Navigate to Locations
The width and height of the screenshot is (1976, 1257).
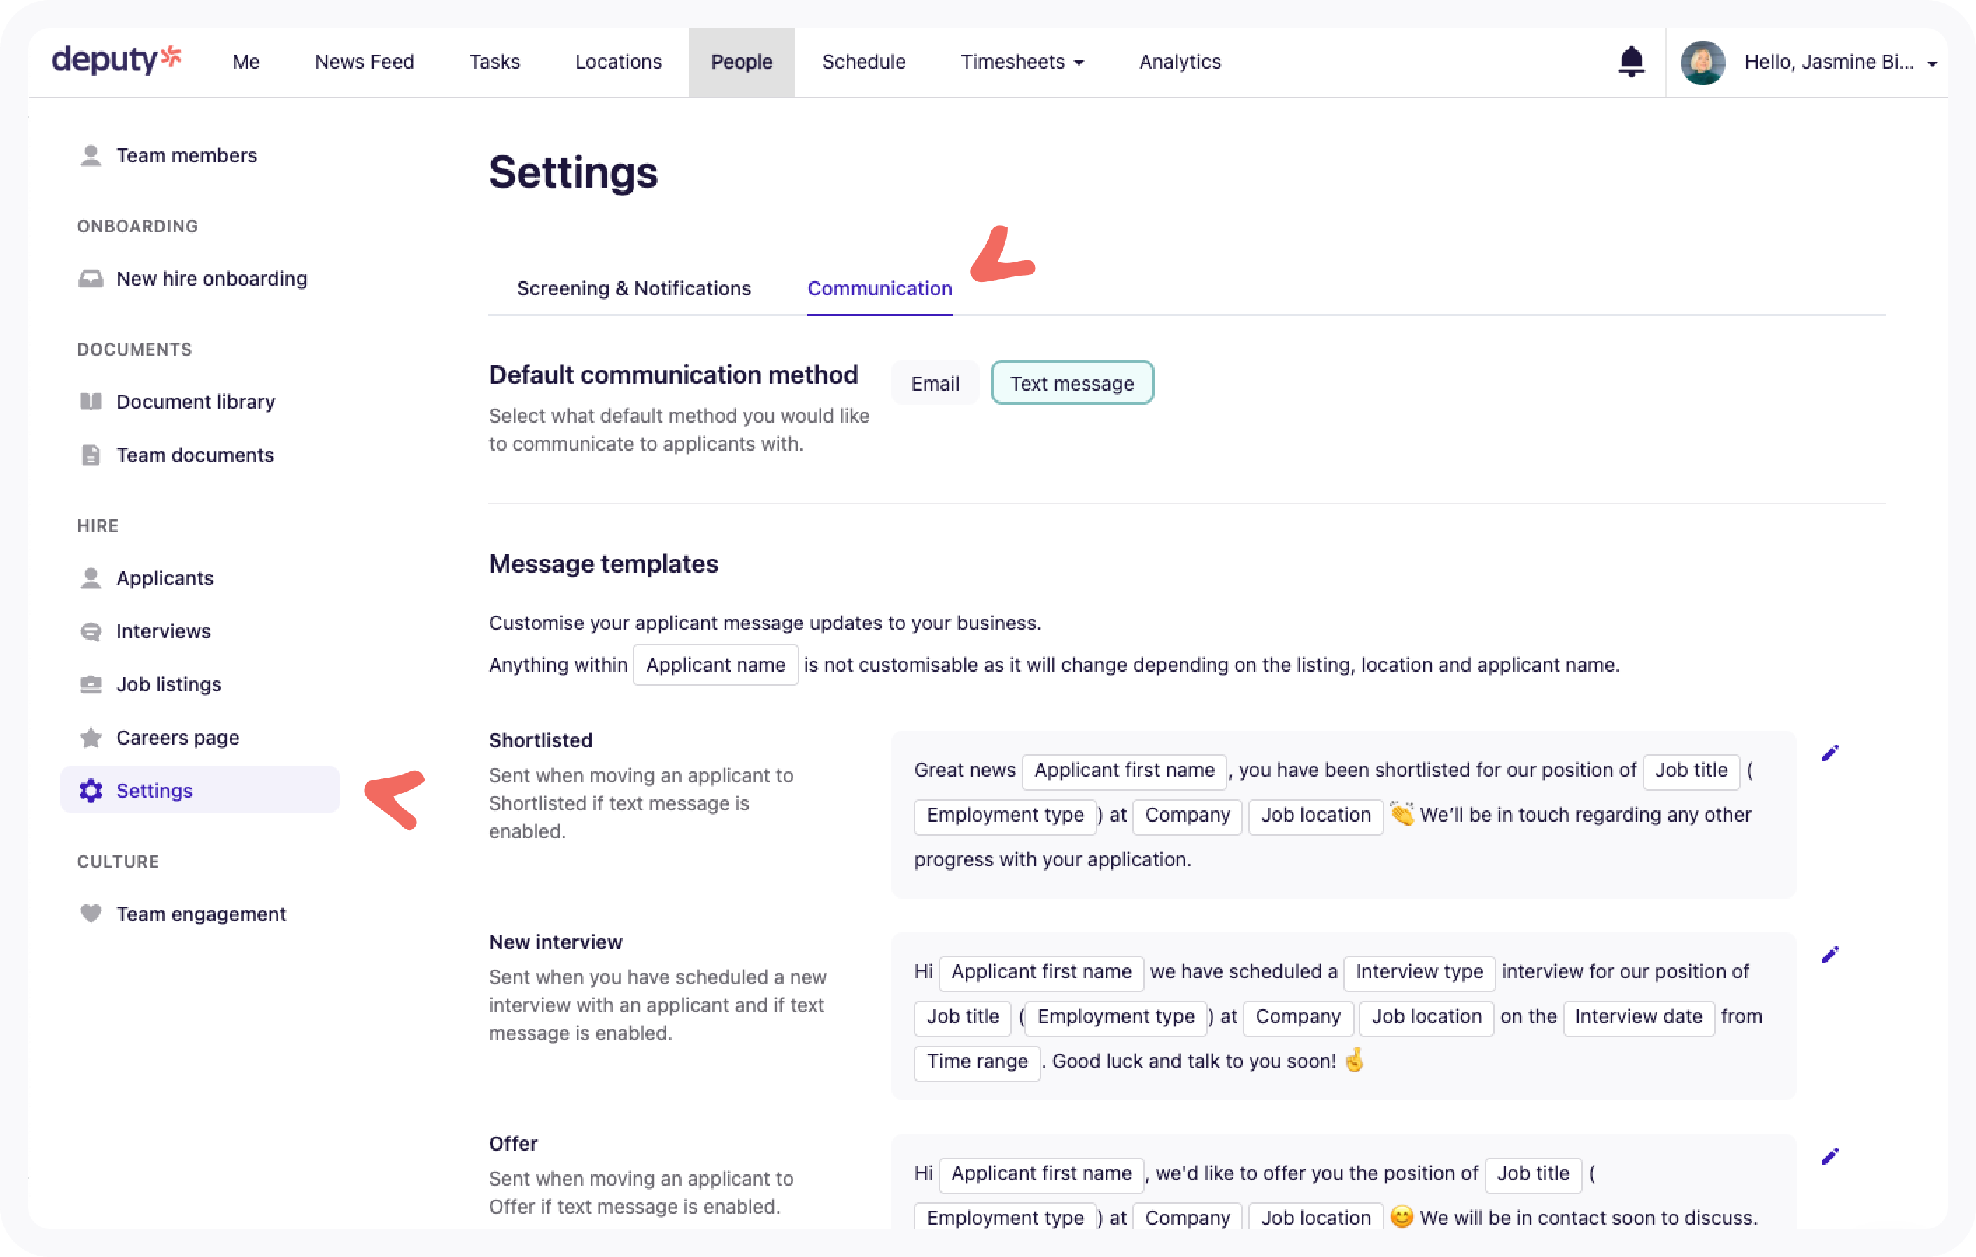click(x=618, y=62)
